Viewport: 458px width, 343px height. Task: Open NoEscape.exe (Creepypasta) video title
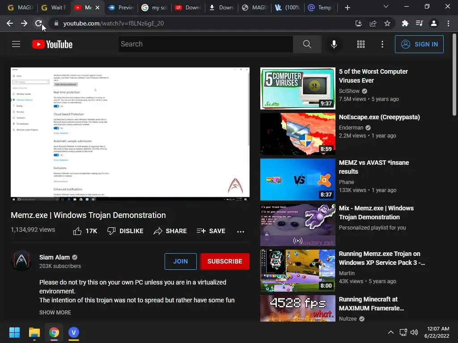click(379, 117)
